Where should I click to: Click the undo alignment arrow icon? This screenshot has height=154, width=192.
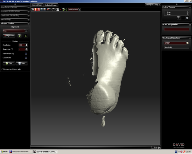pos(19,36)
